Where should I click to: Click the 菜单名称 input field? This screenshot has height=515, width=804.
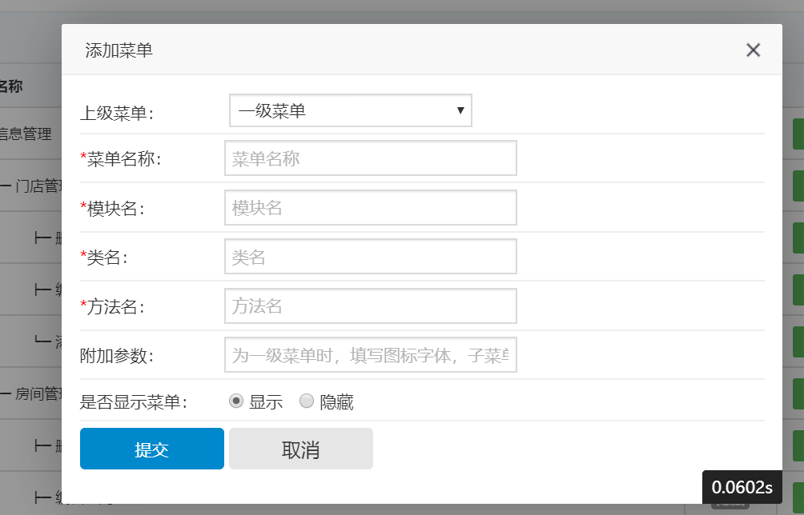pos(370,158)
